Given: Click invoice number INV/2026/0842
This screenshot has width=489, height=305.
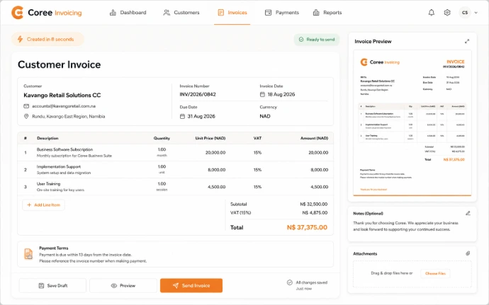Looking at the screenshot, I should [198, 94].
